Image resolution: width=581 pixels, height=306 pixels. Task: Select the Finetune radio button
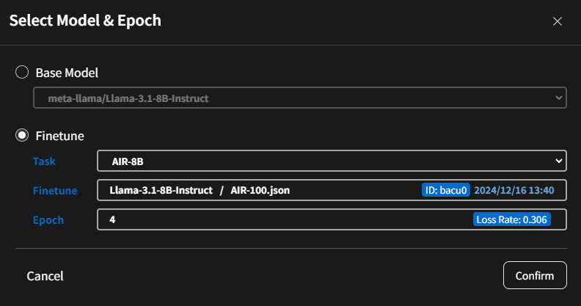[22, 135]
